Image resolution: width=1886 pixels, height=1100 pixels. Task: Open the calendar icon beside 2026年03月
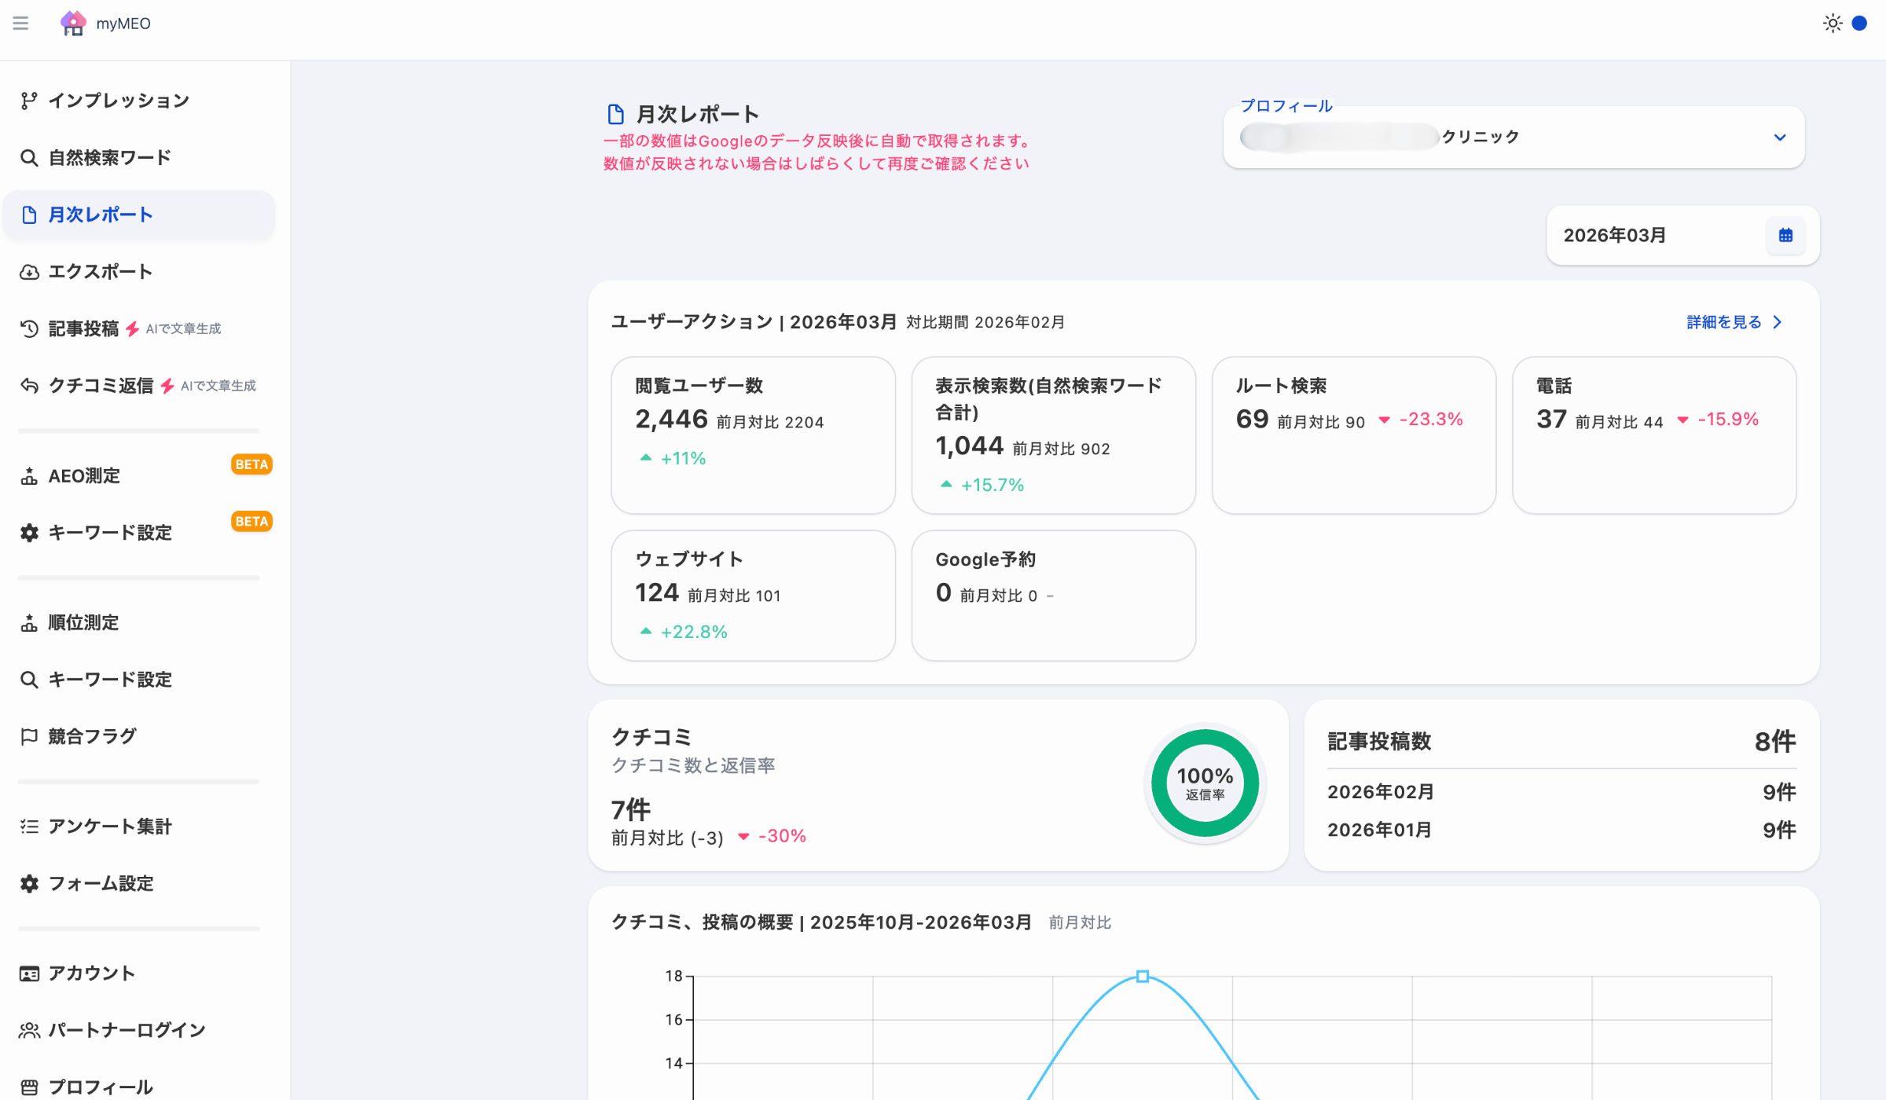point(1785,234)
